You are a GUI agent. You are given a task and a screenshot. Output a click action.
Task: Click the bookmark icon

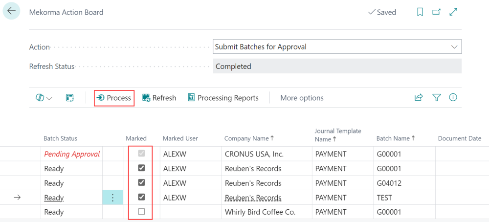click(x=420, y=12)
